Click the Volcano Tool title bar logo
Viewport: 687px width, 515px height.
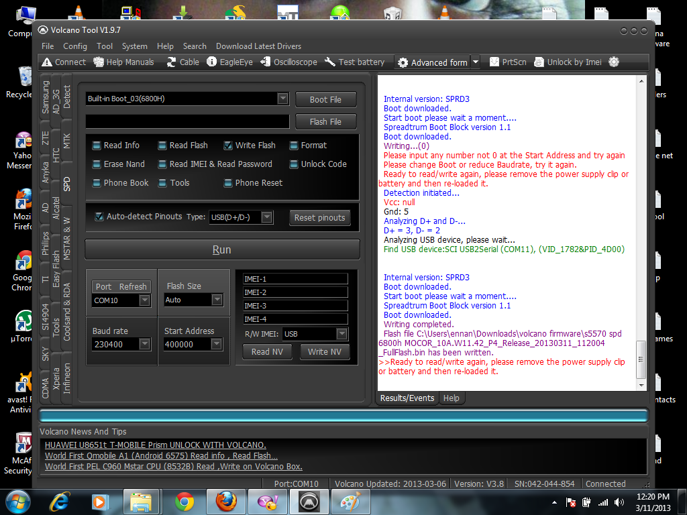click(43, 30)
